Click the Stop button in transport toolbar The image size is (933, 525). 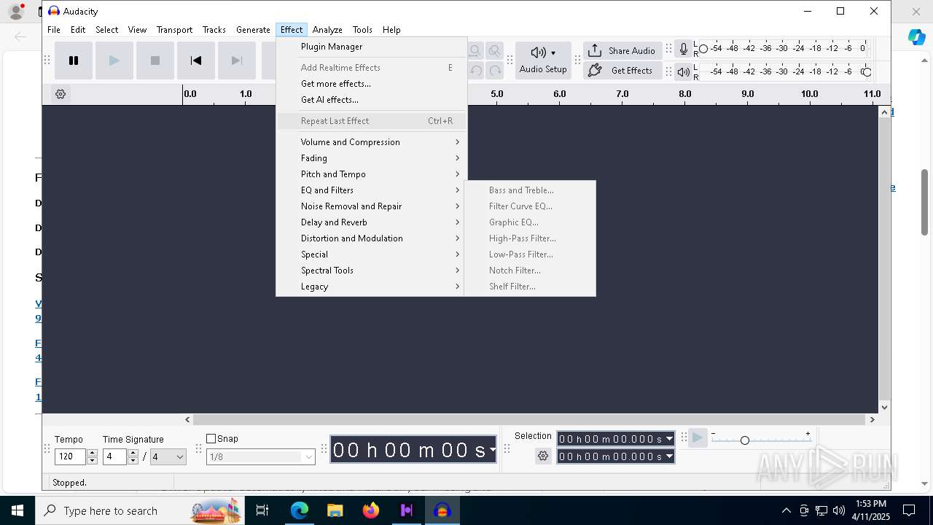pos(155,61)
